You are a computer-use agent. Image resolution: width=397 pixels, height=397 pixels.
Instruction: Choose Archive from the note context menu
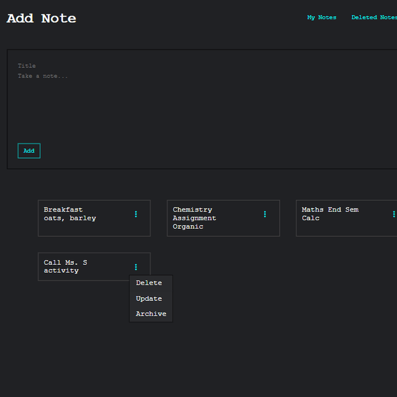[x=151, y=314]
